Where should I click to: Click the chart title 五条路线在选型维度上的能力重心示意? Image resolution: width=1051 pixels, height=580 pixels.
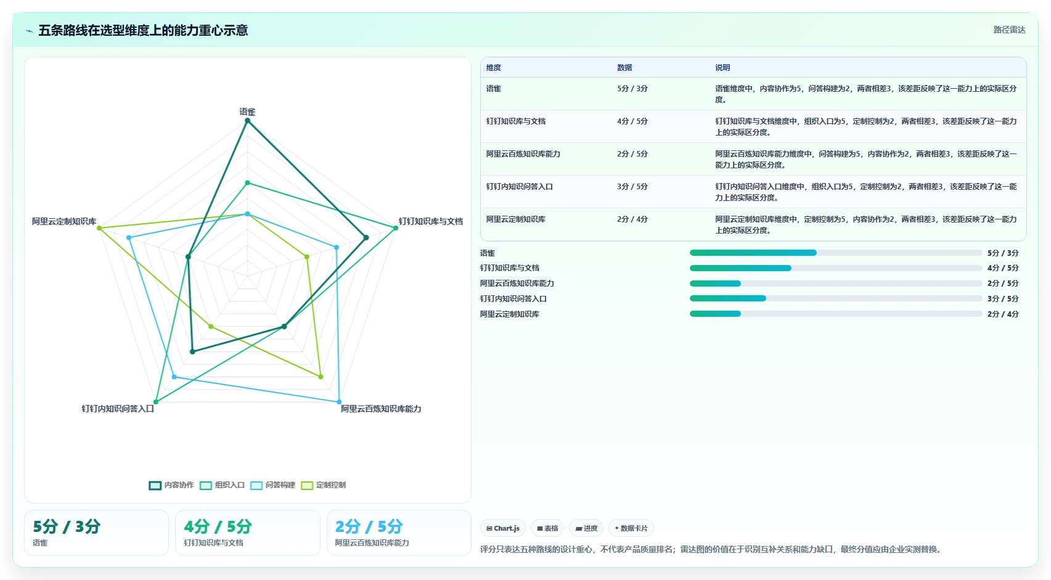click(x=143, y=30)
